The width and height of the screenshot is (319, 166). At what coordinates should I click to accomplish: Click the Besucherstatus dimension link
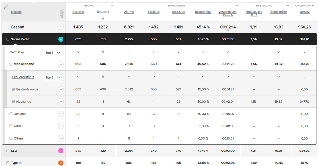point(23,77)
